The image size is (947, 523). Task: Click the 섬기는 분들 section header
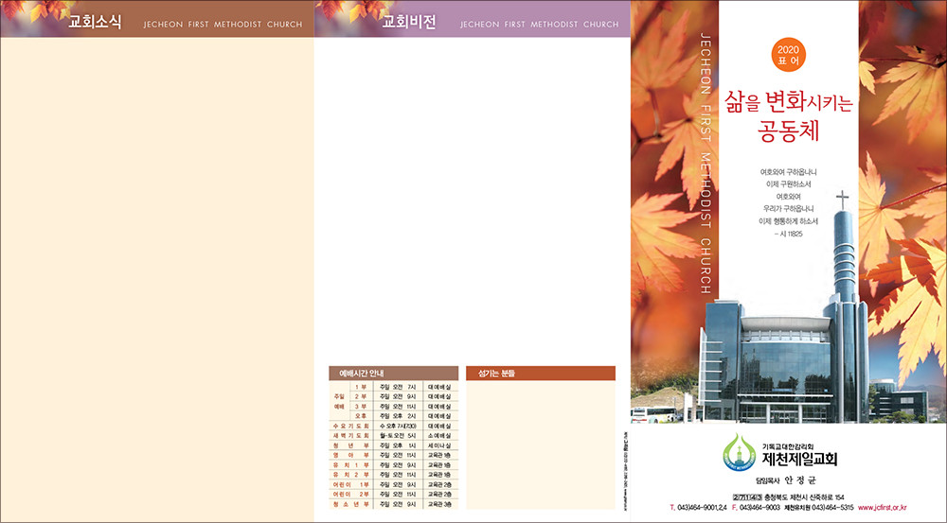click(497, 373)
